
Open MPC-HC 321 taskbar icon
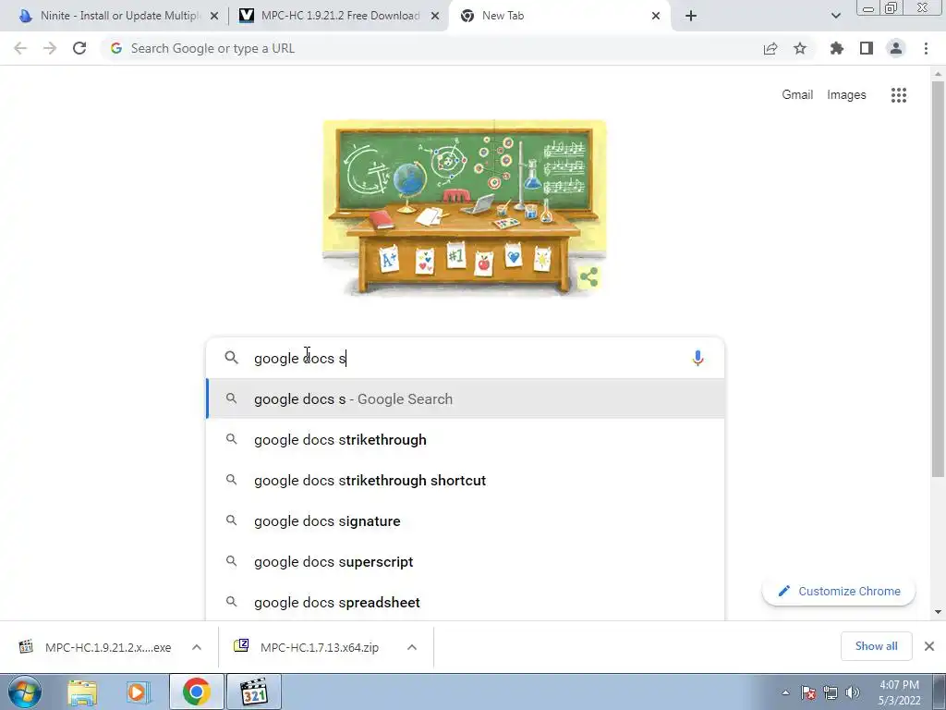(x=254, y=692)
